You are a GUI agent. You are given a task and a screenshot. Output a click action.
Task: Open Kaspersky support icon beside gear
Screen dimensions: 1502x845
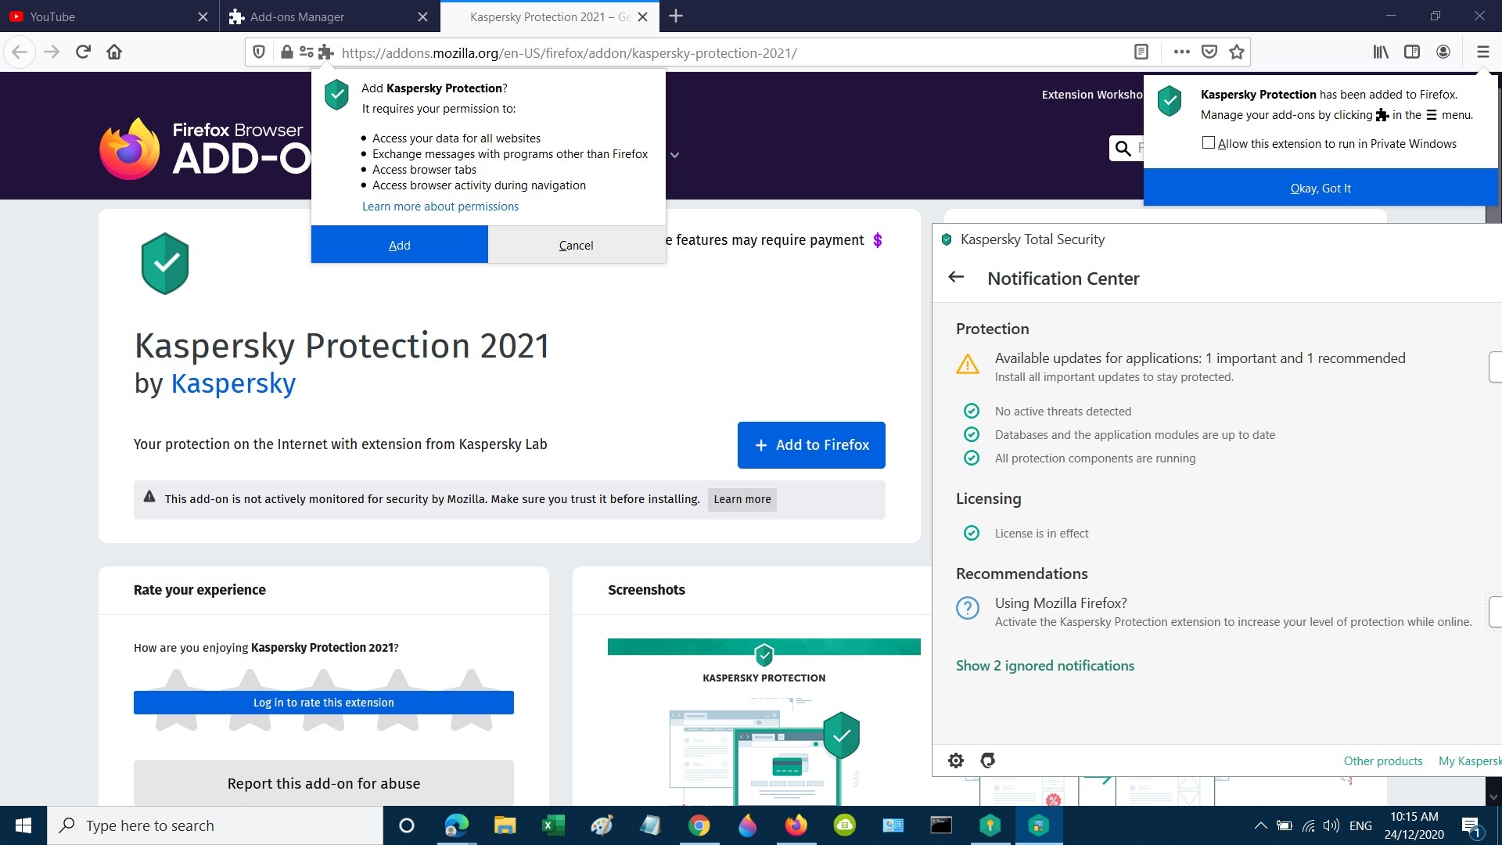point(988,760)
